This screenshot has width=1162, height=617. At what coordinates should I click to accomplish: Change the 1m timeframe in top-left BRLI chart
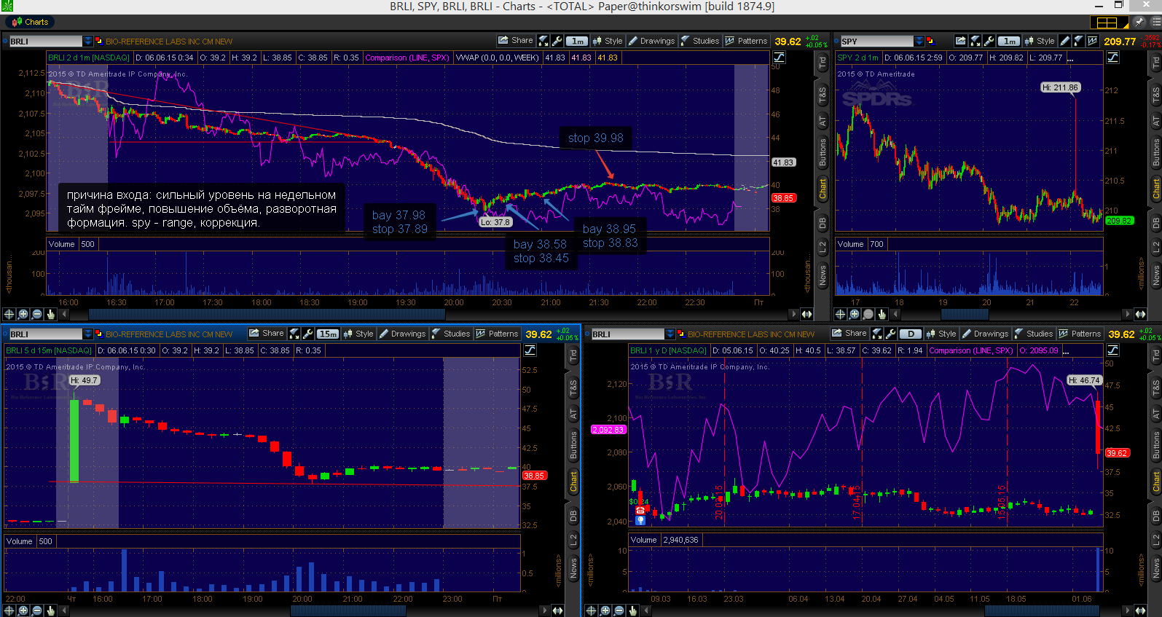577,42
